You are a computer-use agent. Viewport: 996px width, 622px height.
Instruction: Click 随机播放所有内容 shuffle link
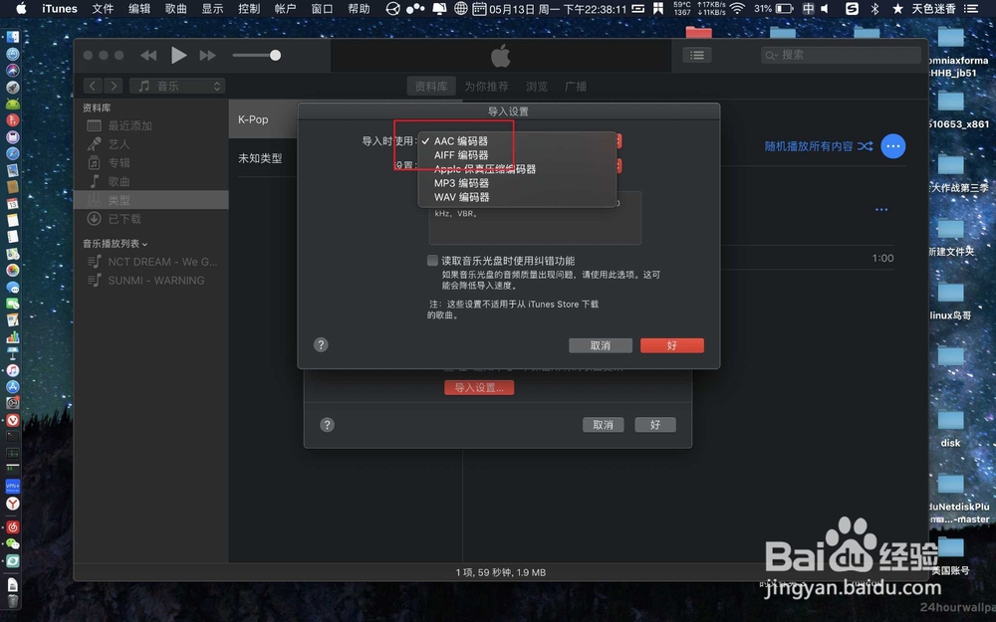[818, 146]
